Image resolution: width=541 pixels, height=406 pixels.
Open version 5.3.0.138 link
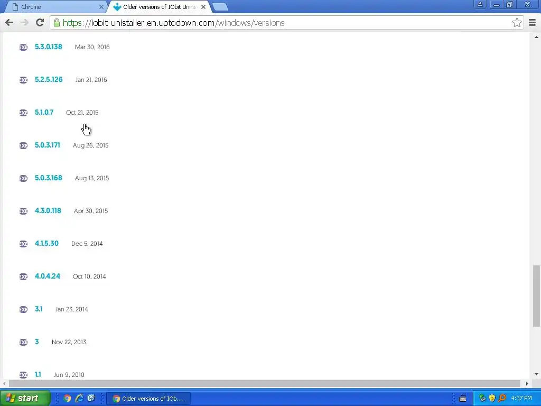[48, 47]
